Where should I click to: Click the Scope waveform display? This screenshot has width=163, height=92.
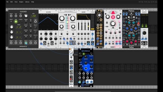click(48, 22)
